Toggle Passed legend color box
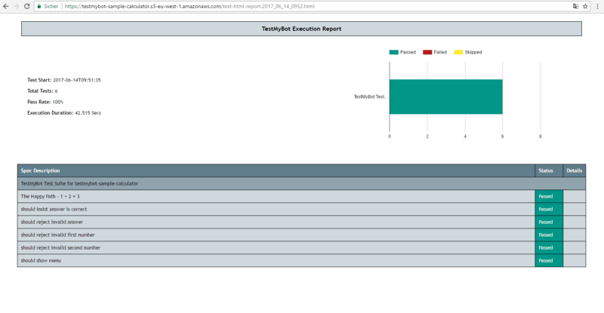This screenshot has width=604, height=313. 393,52
